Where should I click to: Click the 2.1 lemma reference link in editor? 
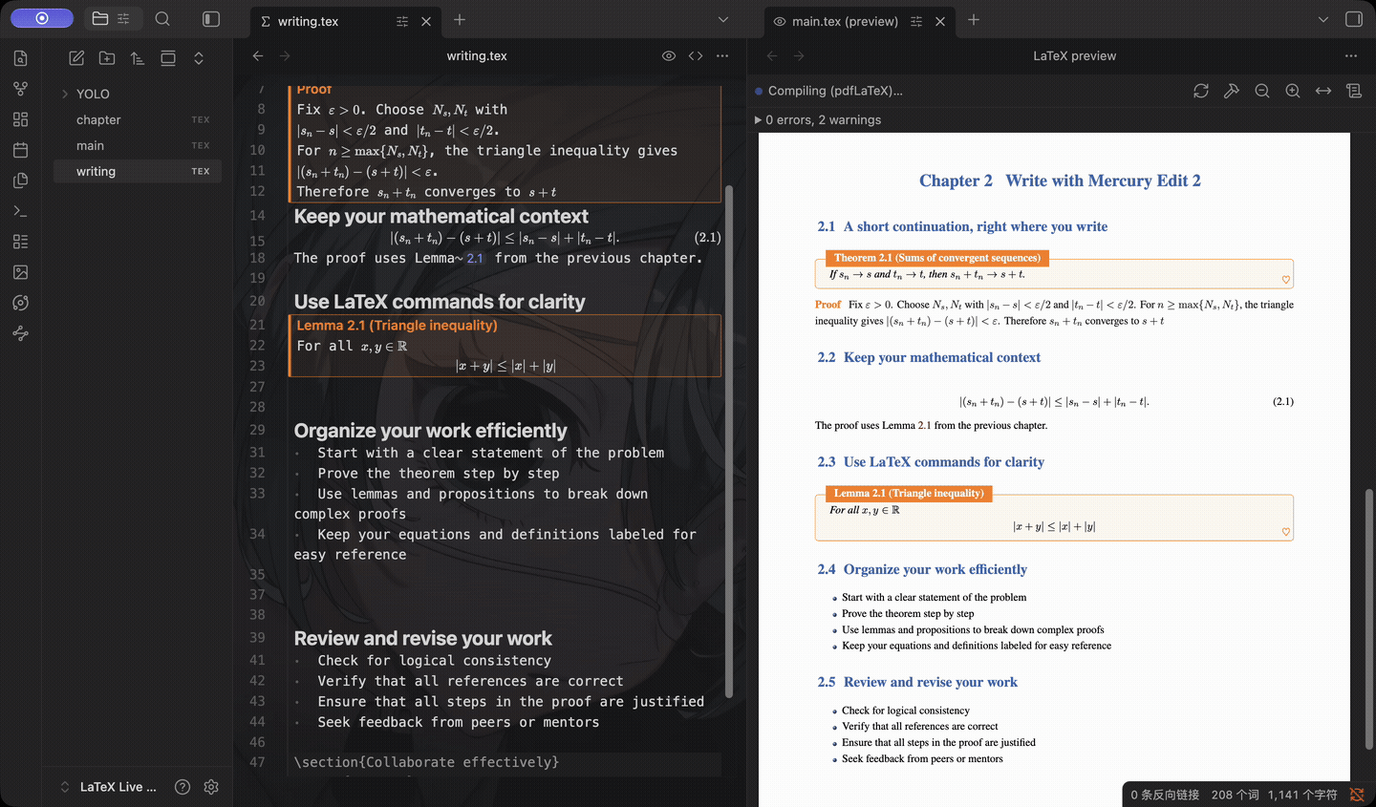pos(475,258)
